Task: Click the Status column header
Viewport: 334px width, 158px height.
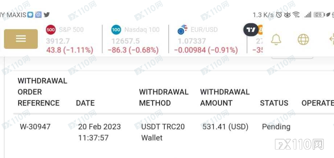Action: [x=274, y=103]
